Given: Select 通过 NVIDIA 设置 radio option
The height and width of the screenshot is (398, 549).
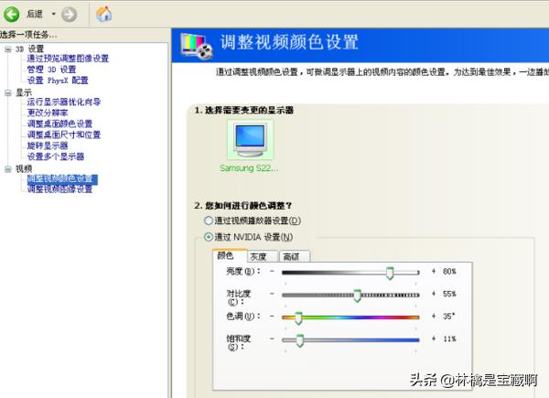Looking at the screenshot, I should coord(208,237).
